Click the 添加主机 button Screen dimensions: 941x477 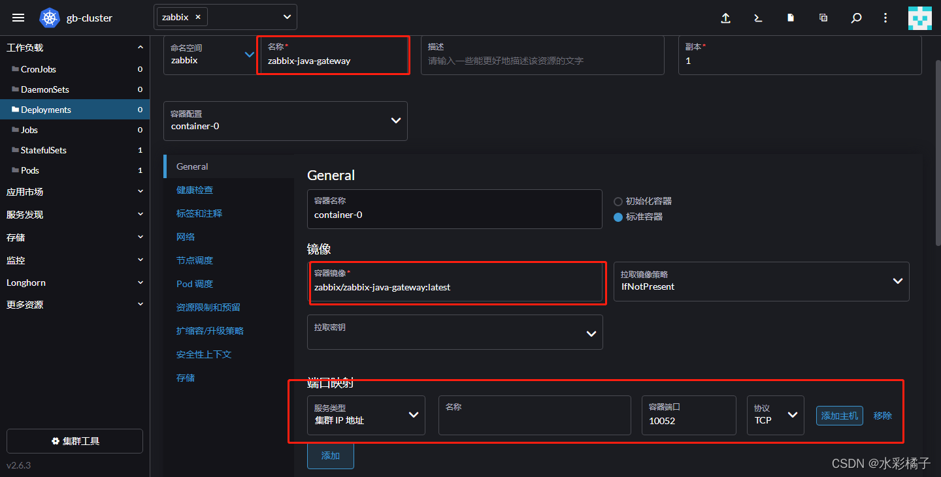pyautogui.click(x=839, y=415)
